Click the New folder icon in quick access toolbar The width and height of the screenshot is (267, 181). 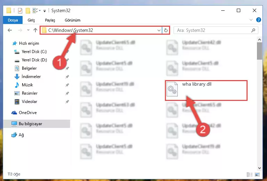[28, 10]
